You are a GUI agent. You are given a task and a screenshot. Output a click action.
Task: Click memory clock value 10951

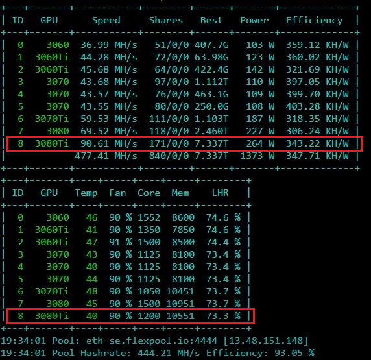(x=180, y=304)
